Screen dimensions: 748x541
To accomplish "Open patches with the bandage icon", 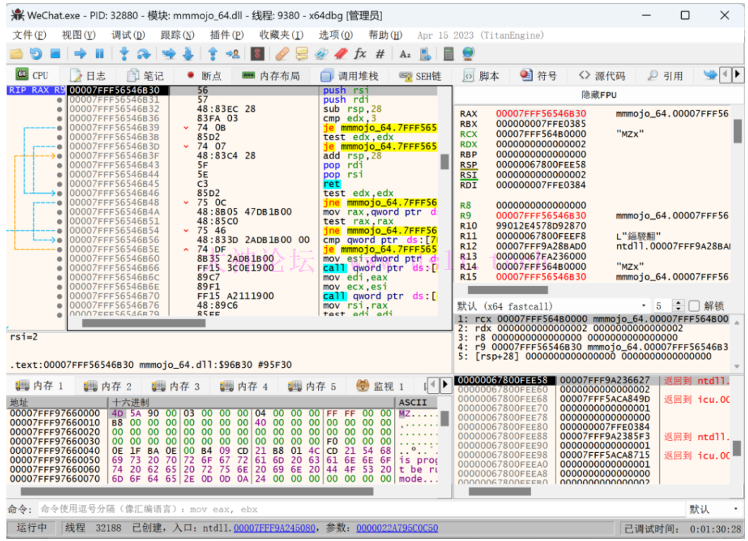I will pyautogui.click(x=282, y=54).
